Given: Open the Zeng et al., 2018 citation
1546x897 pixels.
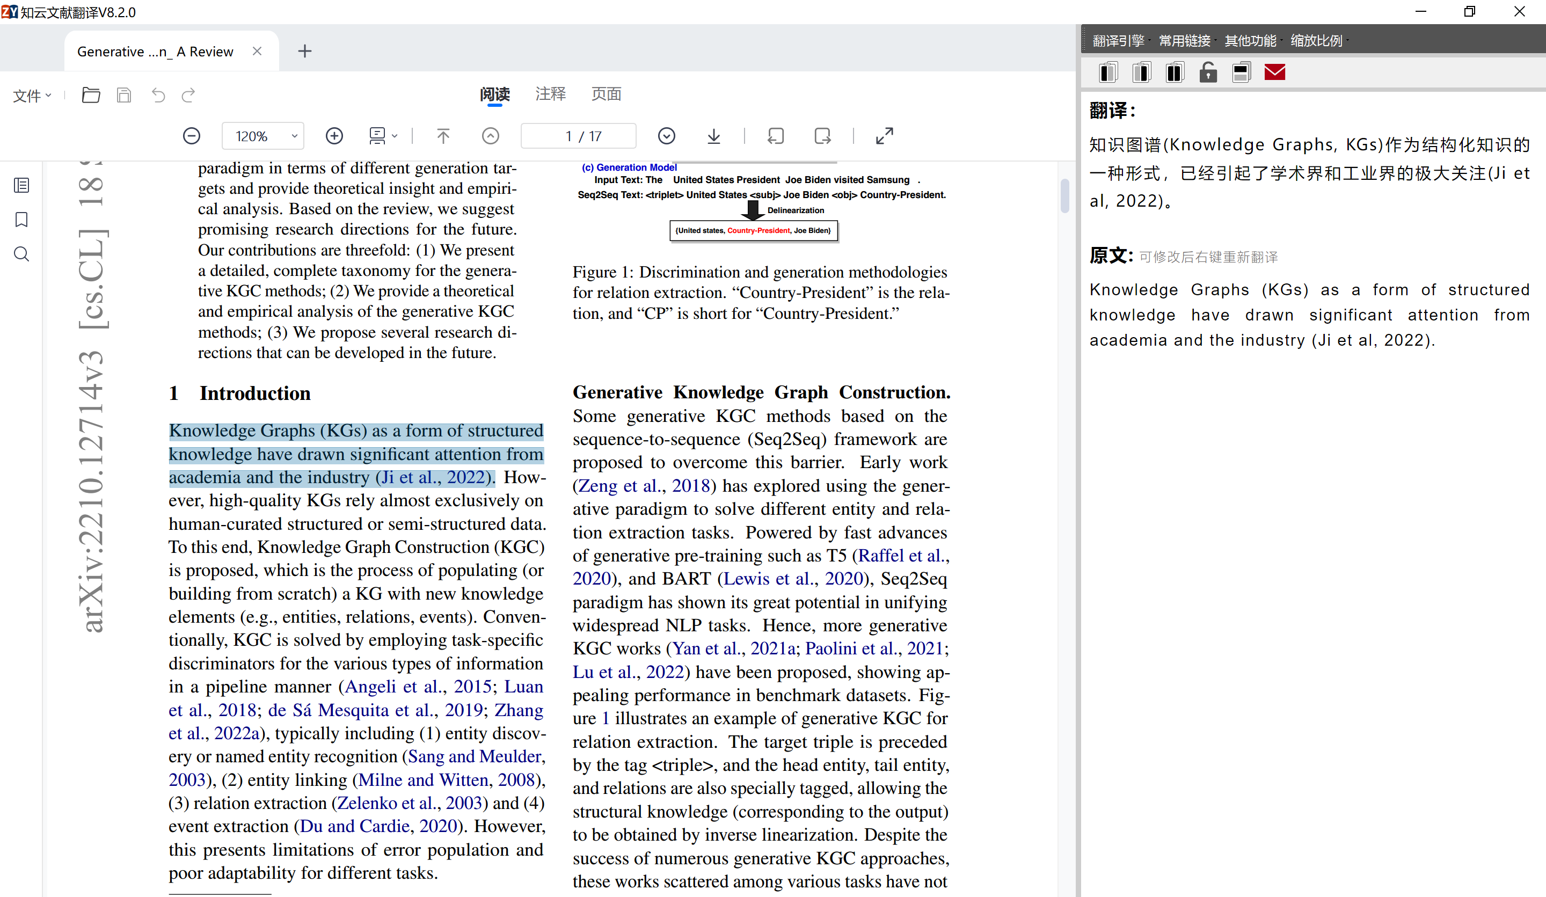Looking at the screenshot, I should [644, 486].
